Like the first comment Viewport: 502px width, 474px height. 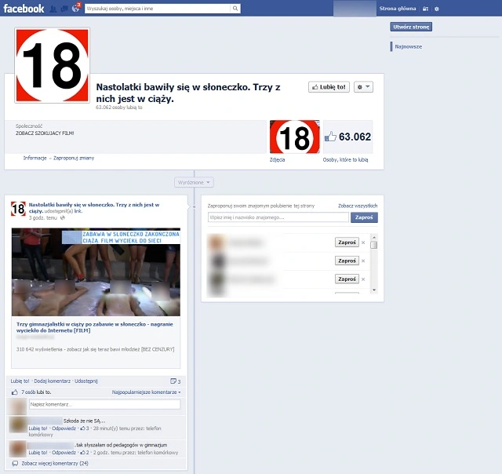click(x=37, y=428)
